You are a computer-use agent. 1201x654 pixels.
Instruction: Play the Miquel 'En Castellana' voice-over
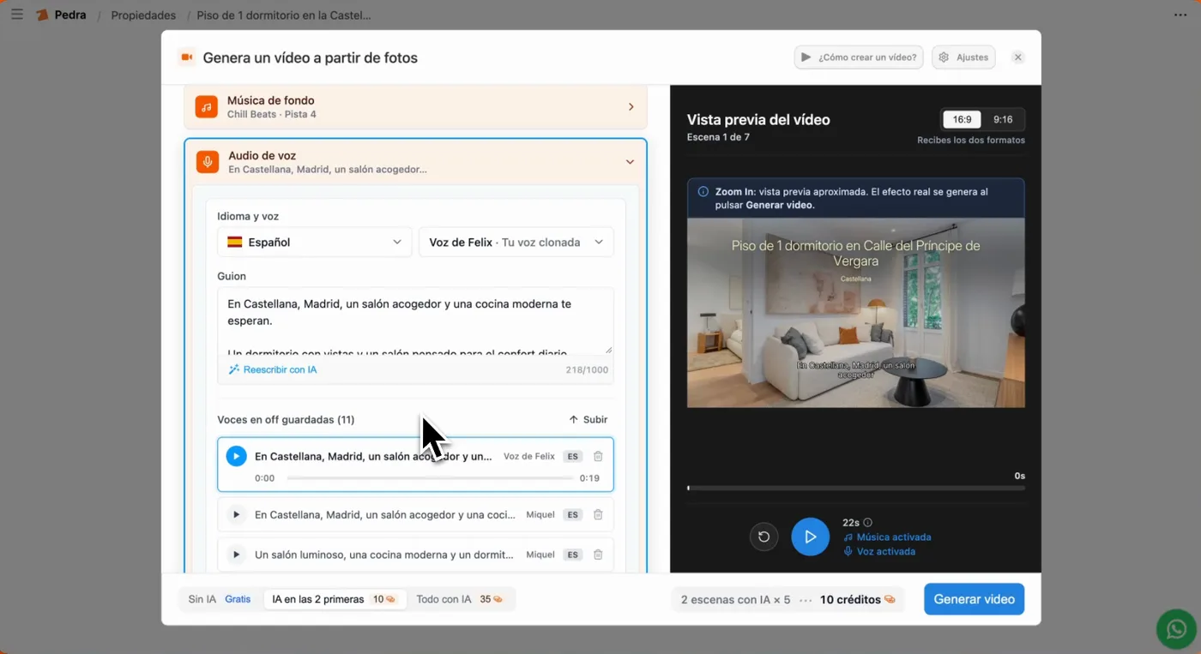click(236, 515)
